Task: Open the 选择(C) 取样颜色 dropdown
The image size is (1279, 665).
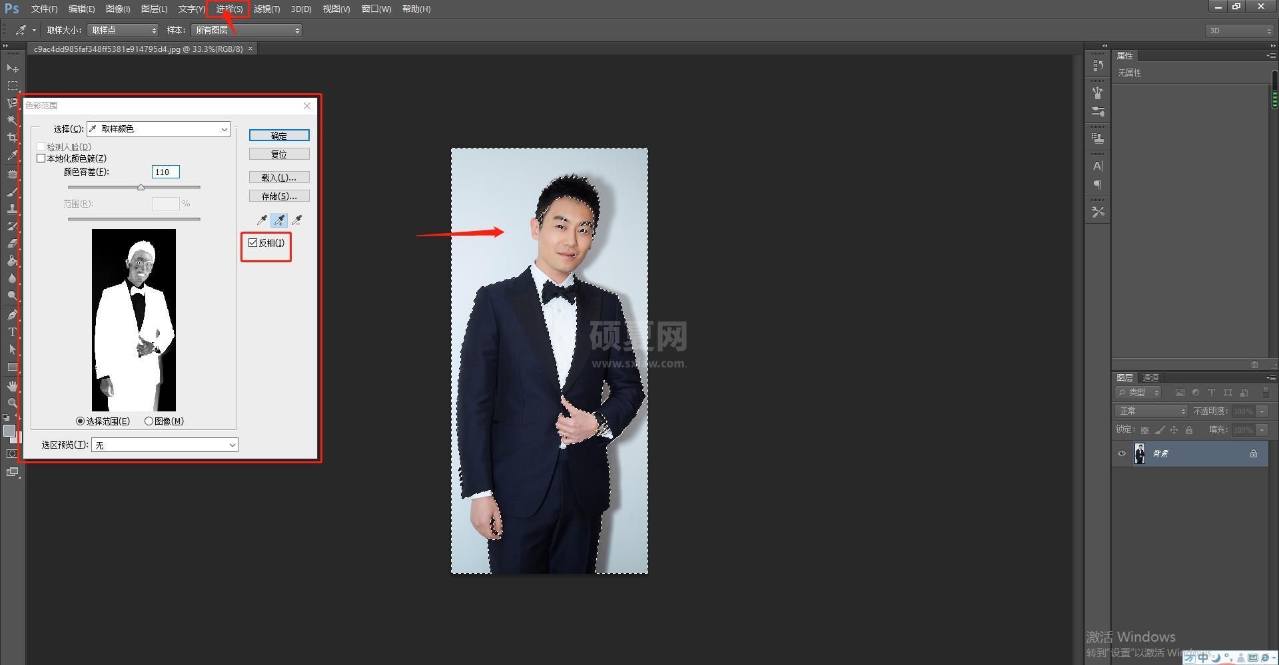Action: [159, 129]
